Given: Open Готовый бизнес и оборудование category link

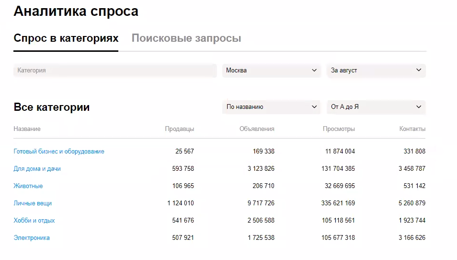Looking at the screenshot, I should [59, 152].
